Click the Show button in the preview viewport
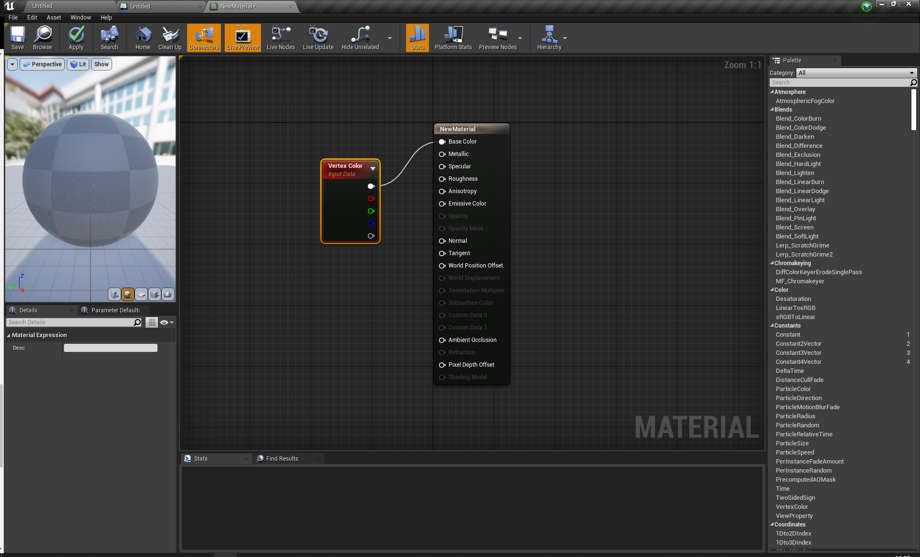The image size is (920, 557). (101, 64)
